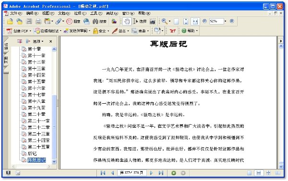Click the Actual Size page icon
Viewport: 288px width, 181px height.
click(176, 22)
